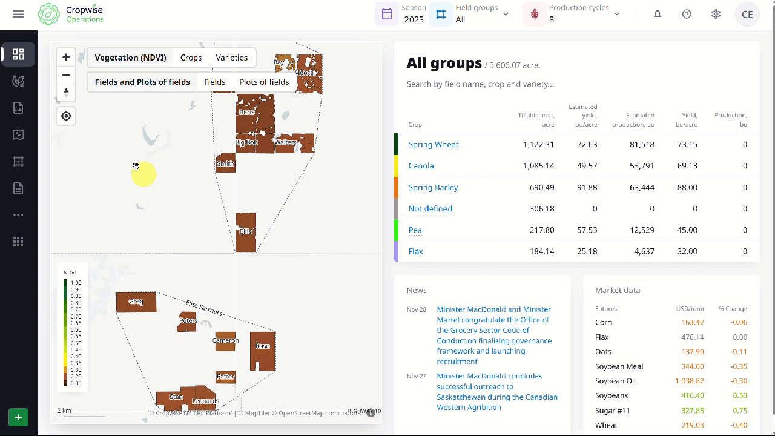The image size is (775, 436).
Task: Toggle the Varieties display mode
Action: pyautogui.click(x=232, y=58)
